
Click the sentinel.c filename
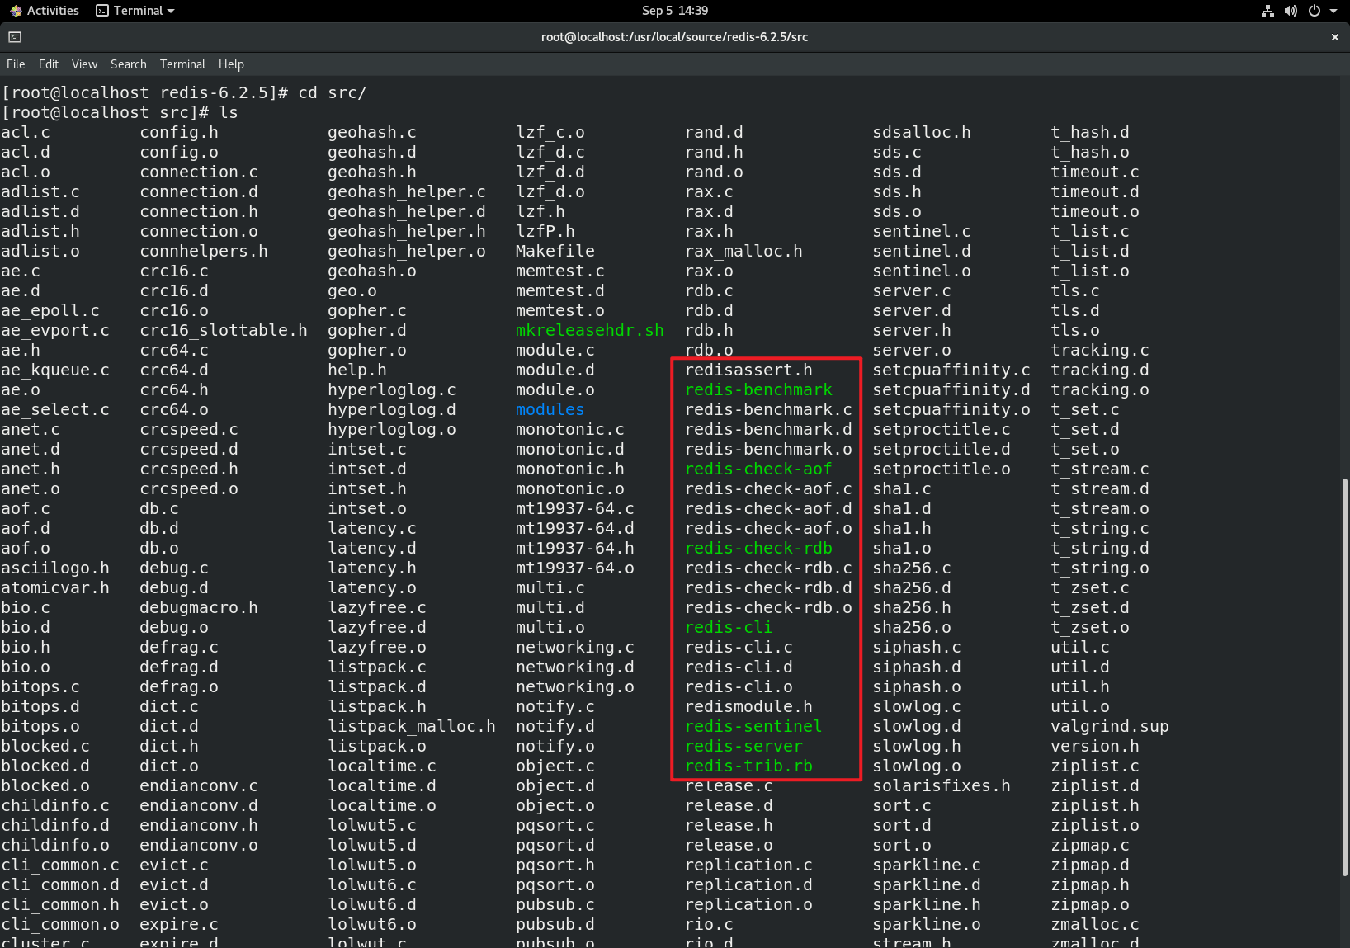(922, 231)
